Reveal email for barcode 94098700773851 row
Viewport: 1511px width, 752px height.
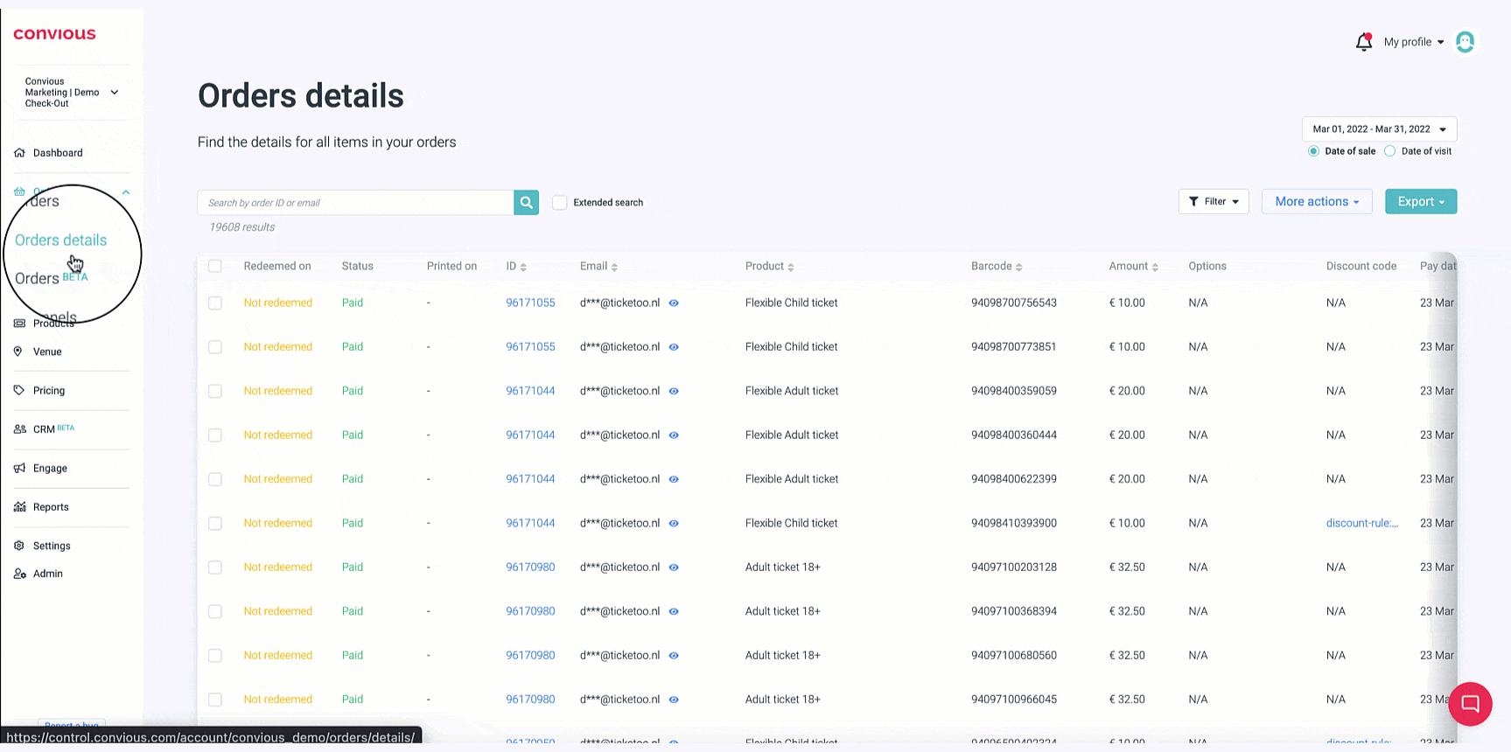[674, 347]
